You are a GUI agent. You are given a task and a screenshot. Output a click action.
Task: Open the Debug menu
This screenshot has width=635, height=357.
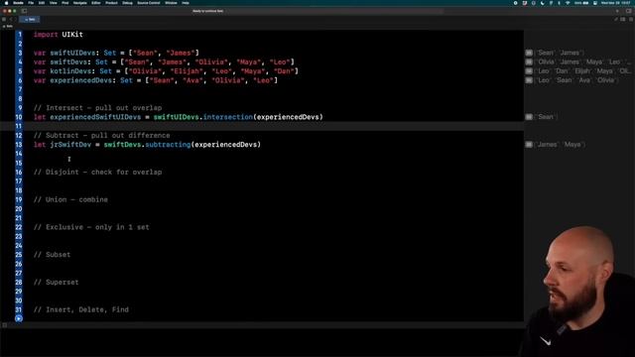click(x=127, y=3)
